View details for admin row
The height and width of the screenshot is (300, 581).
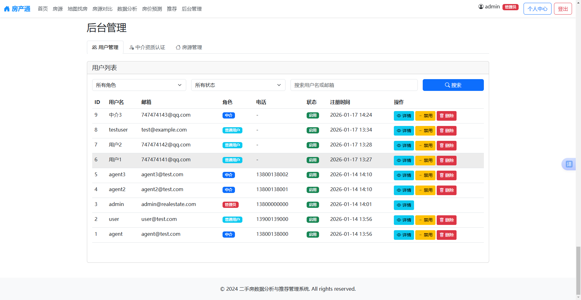tap(404, 205)
